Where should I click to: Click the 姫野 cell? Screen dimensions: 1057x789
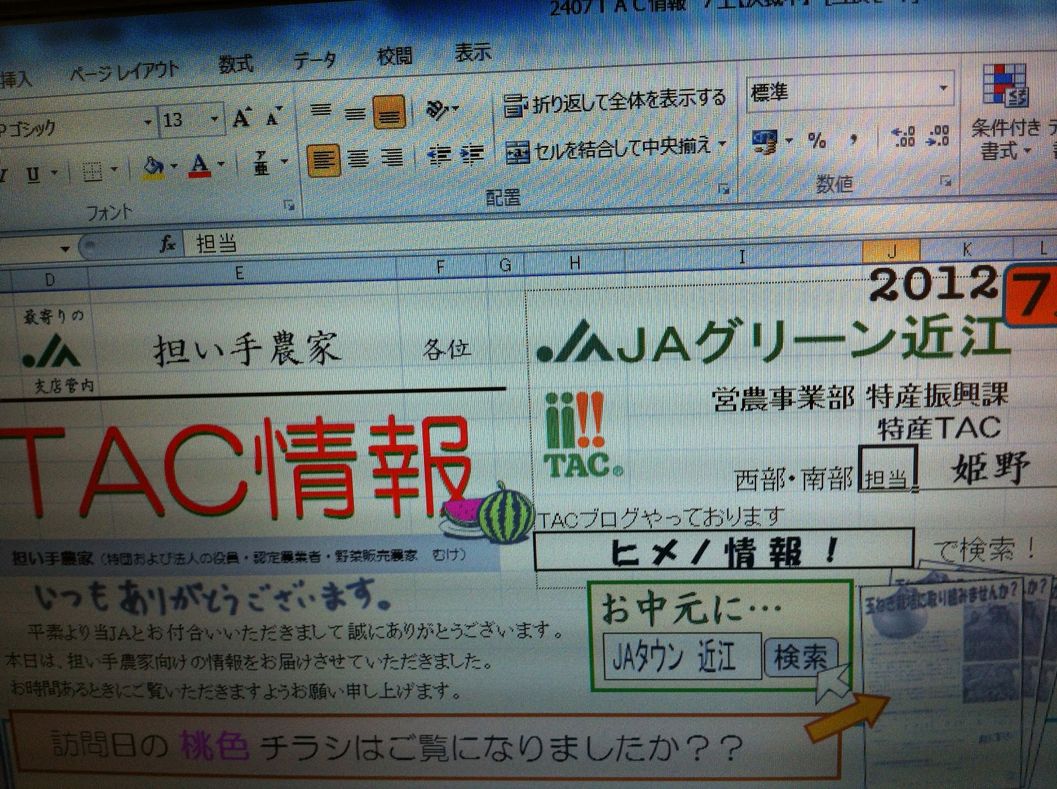pos(991,467)
